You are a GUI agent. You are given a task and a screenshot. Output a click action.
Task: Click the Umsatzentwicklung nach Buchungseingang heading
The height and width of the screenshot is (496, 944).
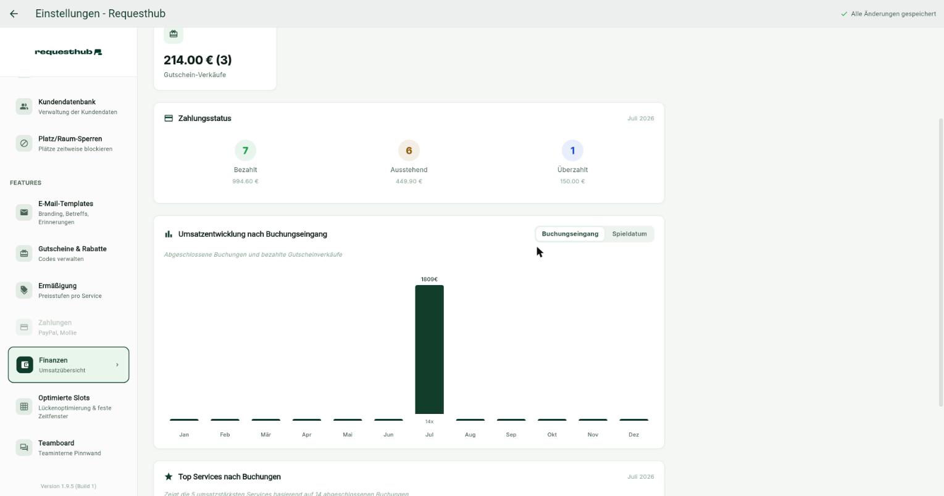tap(253, 234)
